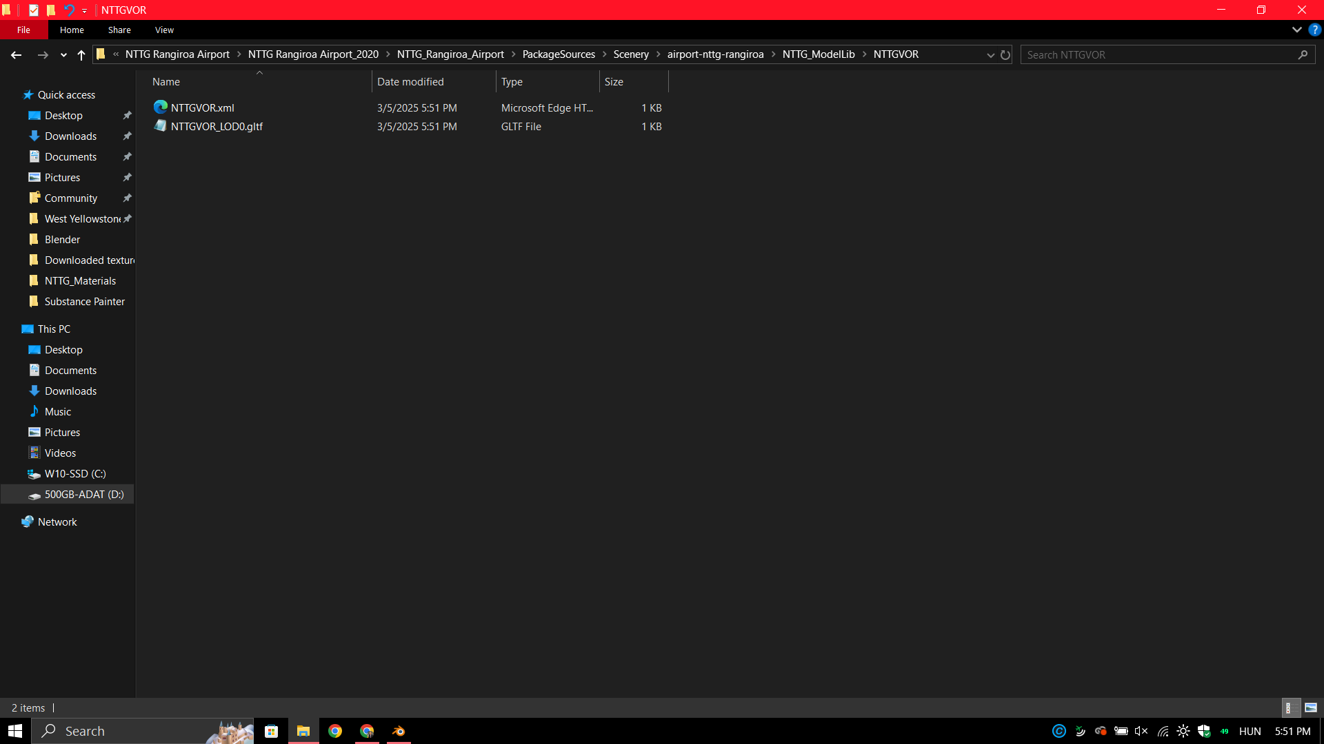Open recent locations dropdown arrow
The width and height of the screenshot is (1324, 744).
[x=63, y=55]
